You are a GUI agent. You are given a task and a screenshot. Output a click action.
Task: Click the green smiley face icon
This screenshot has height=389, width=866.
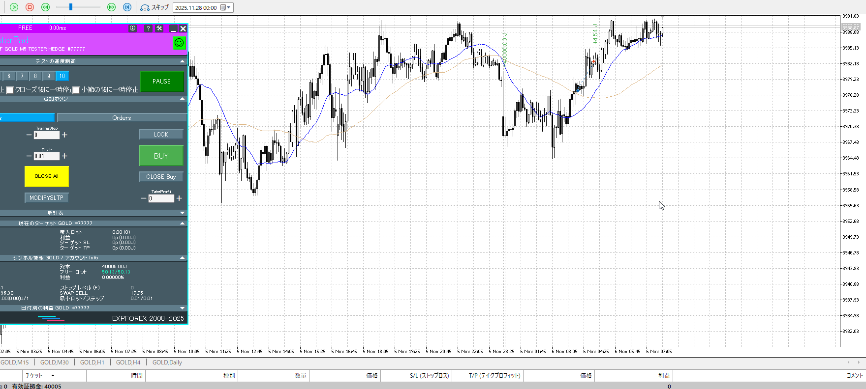tap(179, 43)
